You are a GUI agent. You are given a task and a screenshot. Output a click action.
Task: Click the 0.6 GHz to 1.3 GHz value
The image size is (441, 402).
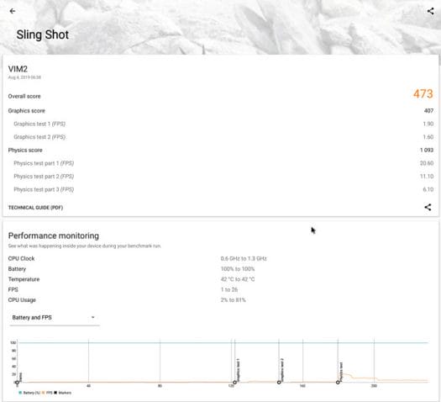pos(244,258)
